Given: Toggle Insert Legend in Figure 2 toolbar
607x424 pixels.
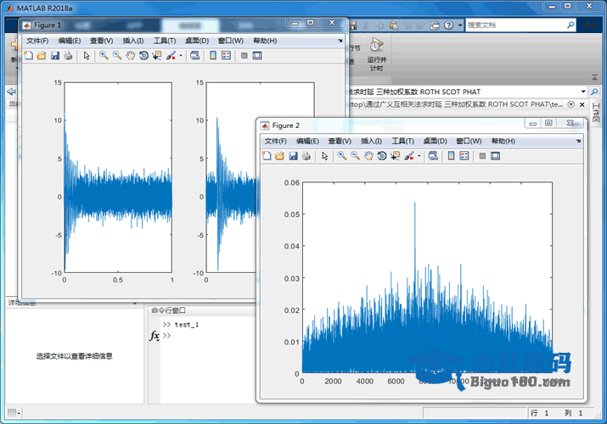Looking at the screenshot, I should pyautogui.click(x=465, y=156).
